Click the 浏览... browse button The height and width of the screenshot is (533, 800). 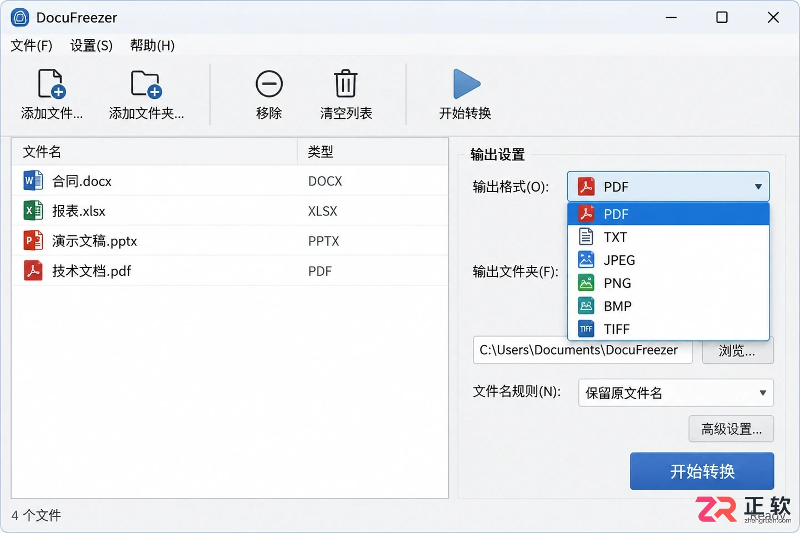[x=737, y=350]
